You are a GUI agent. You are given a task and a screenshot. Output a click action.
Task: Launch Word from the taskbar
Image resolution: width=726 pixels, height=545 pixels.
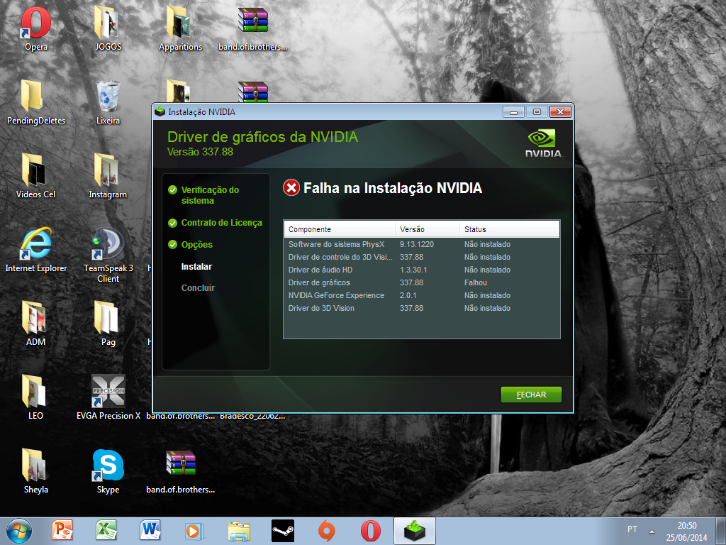[150, 531]
